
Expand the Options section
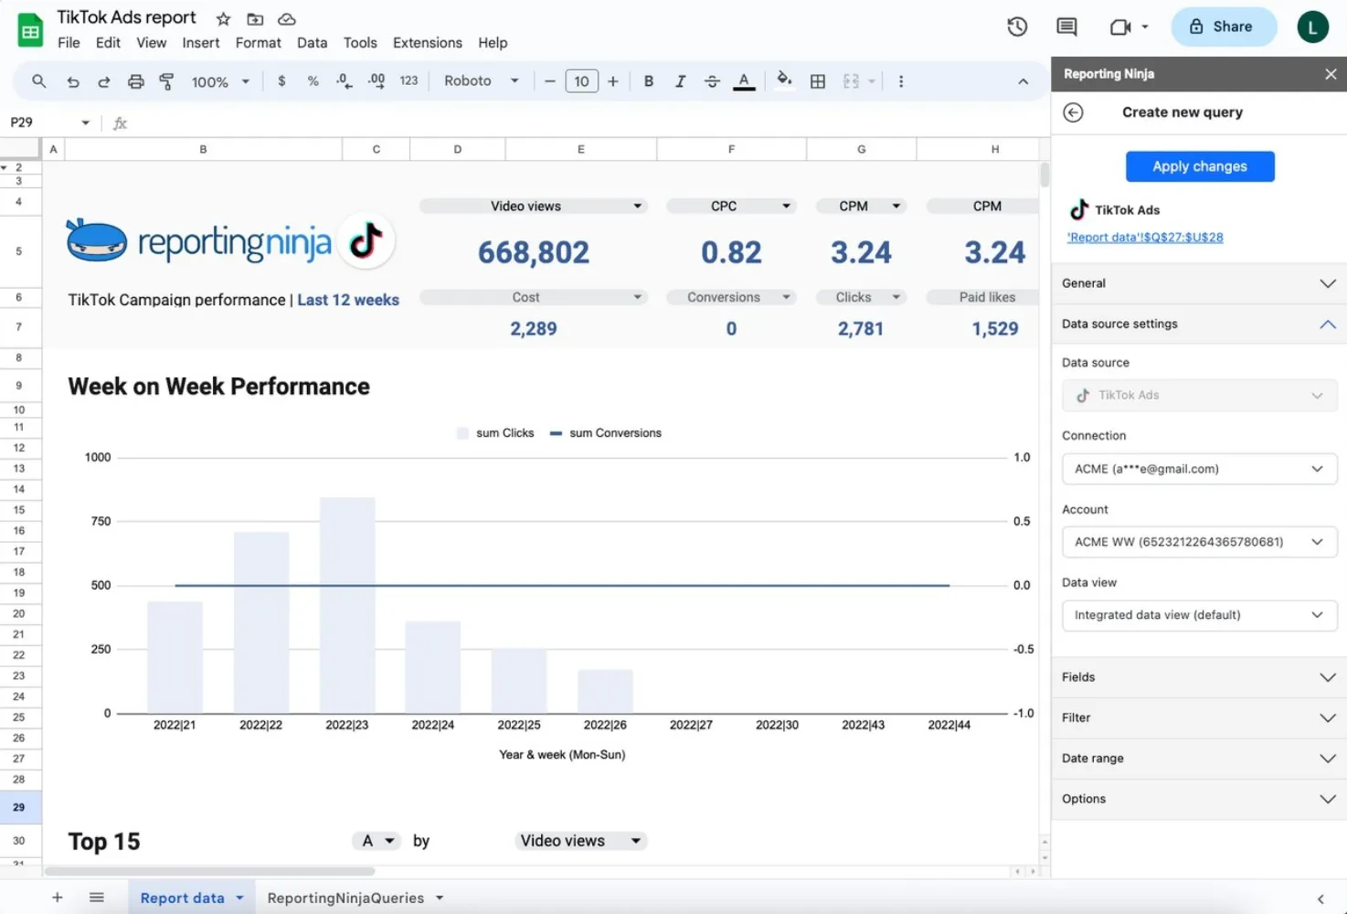[x=1199, y=799]
